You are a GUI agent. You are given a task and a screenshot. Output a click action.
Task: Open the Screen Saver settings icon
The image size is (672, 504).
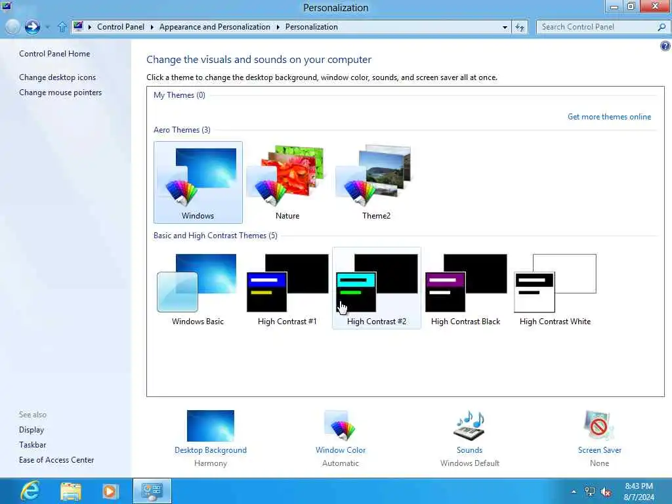tap(599, 425)
